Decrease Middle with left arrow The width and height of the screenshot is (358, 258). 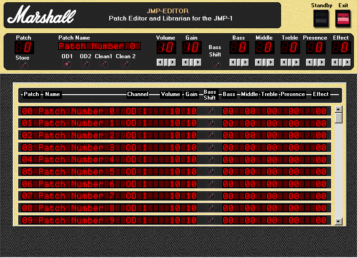click(258, 62)
